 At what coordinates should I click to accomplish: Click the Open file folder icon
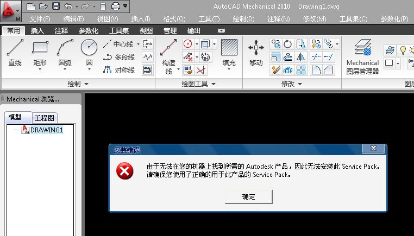point(43,7)
